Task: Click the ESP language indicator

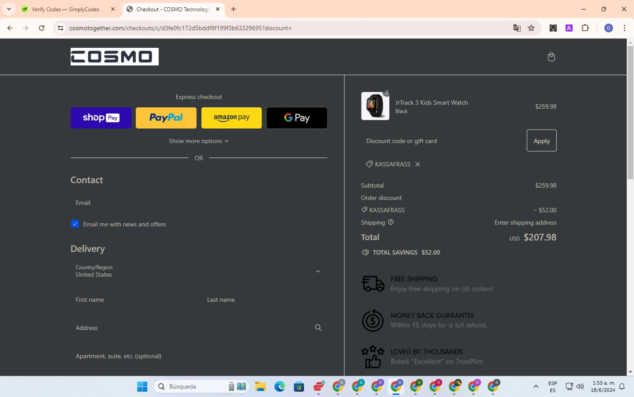Action: [x=552, y=386]
